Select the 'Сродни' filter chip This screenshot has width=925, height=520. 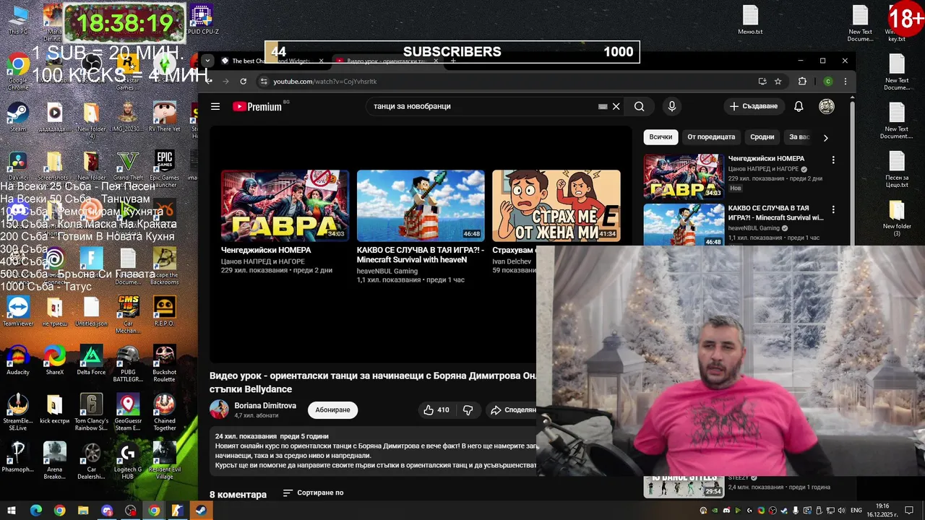tap(762, 136)
